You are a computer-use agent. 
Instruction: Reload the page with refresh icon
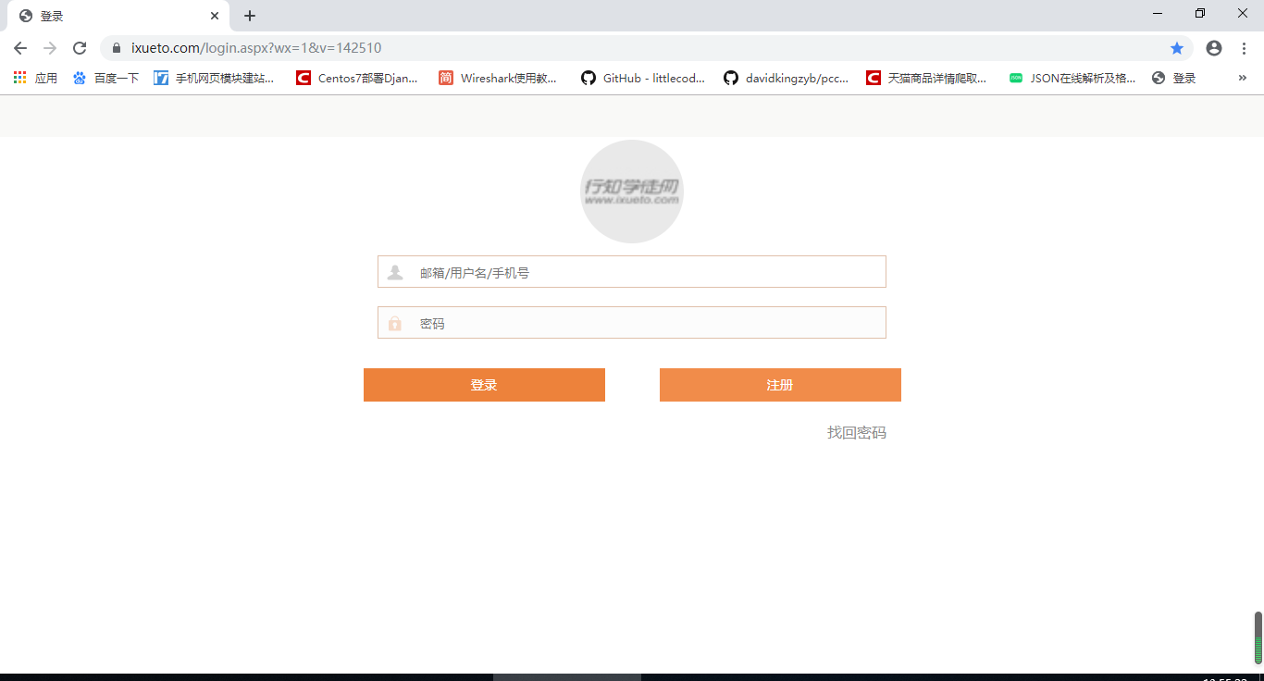pos(80,48)
